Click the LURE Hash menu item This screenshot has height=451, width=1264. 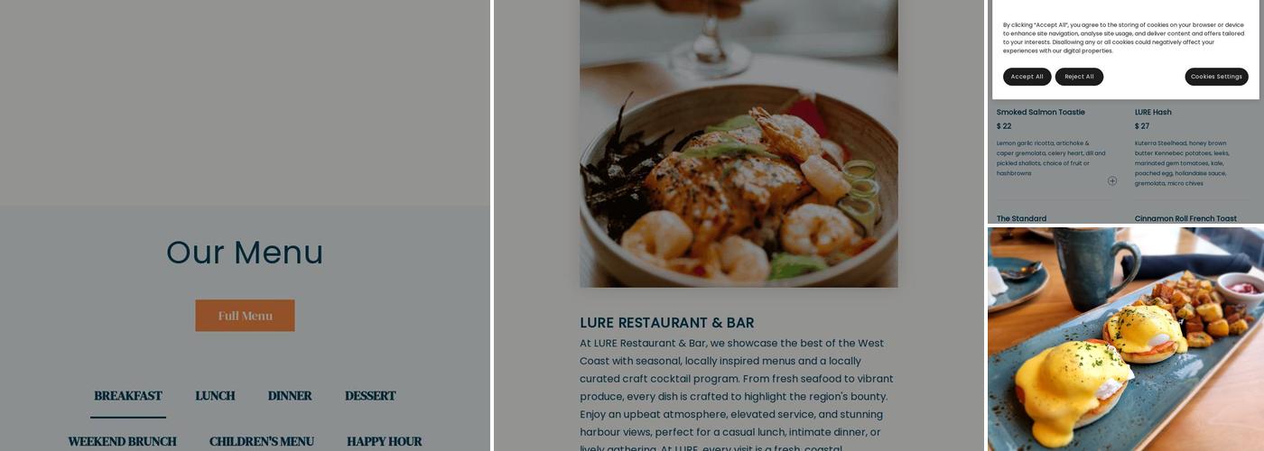coord(1153,112)
